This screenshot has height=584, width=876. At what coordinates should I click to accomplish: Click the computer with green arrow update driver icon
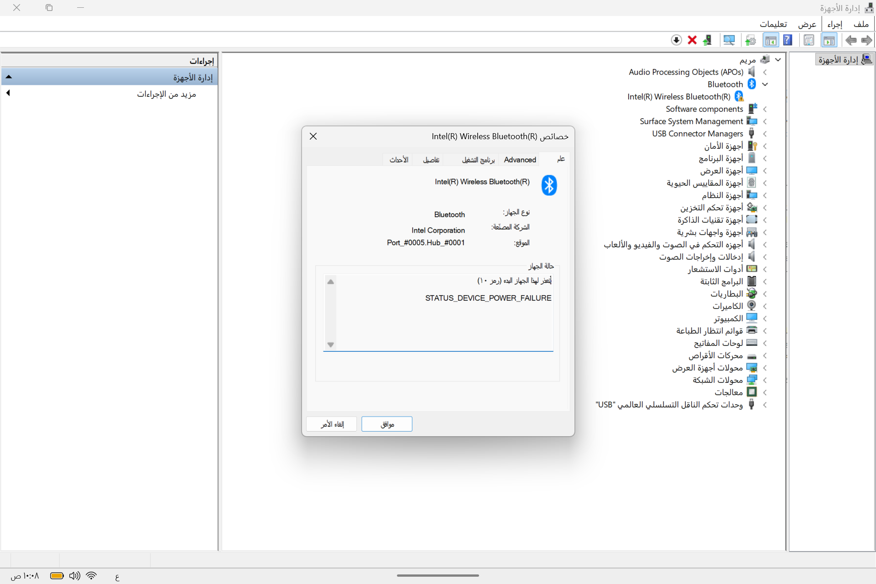(707, 40)
